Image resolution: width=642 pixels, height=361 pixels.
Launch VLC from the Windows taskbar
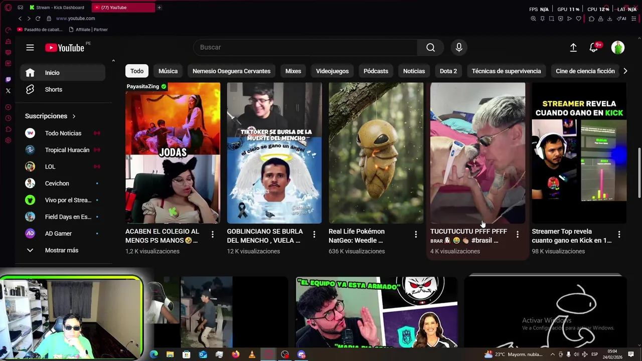pos(252,354)
